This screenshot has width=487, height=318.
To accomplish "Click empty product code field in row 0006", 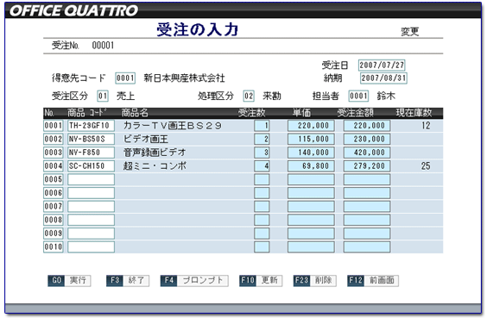I will pyautogui.click(x=91, y=193).
